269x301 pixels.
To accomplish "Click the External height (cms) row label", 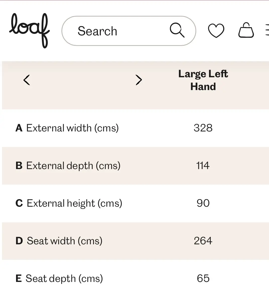I will tap(74, 203).
